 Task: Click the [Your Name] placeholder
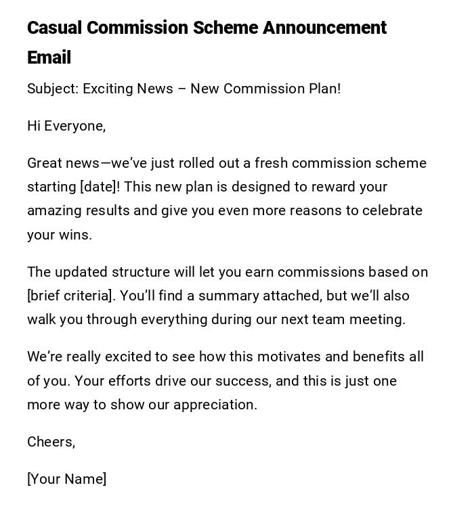[66, 479]
